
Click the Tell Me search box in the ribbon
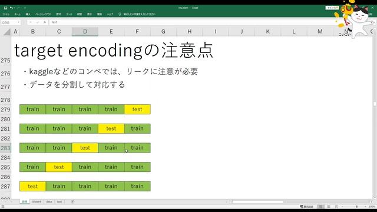[140, 14]
